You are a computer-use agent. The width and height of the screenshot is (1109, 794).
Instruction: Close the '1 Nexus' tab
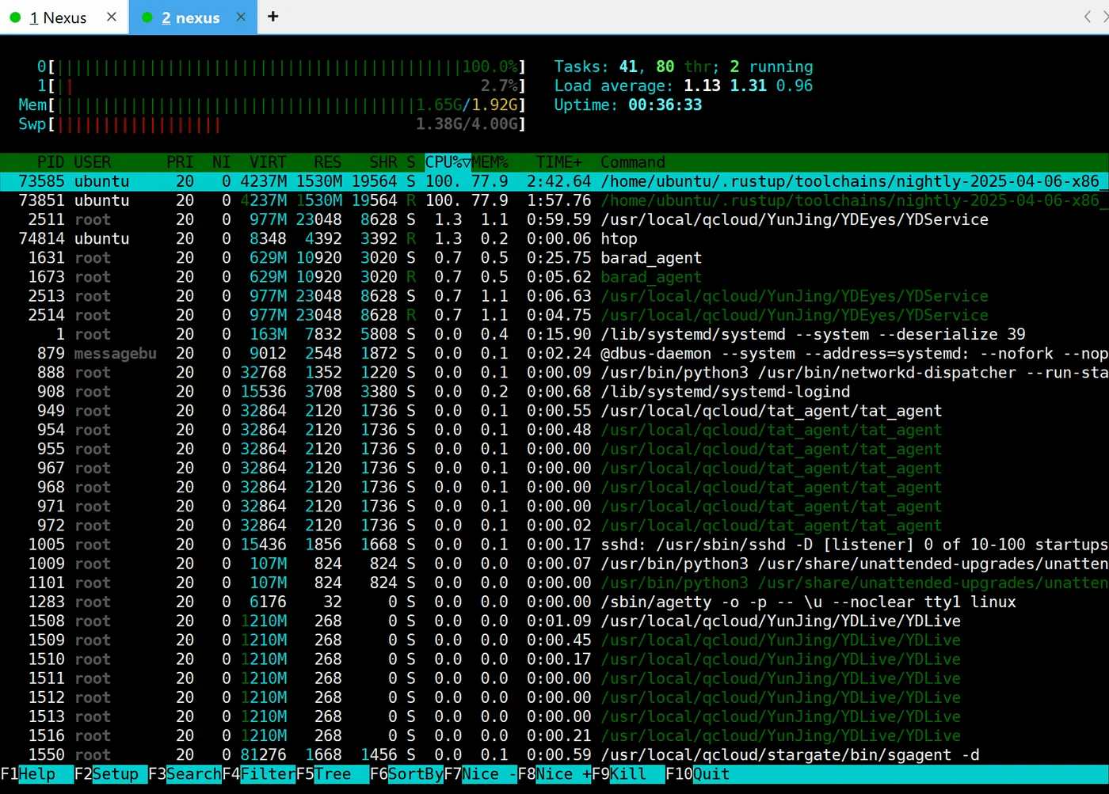(x=112, y=17)
